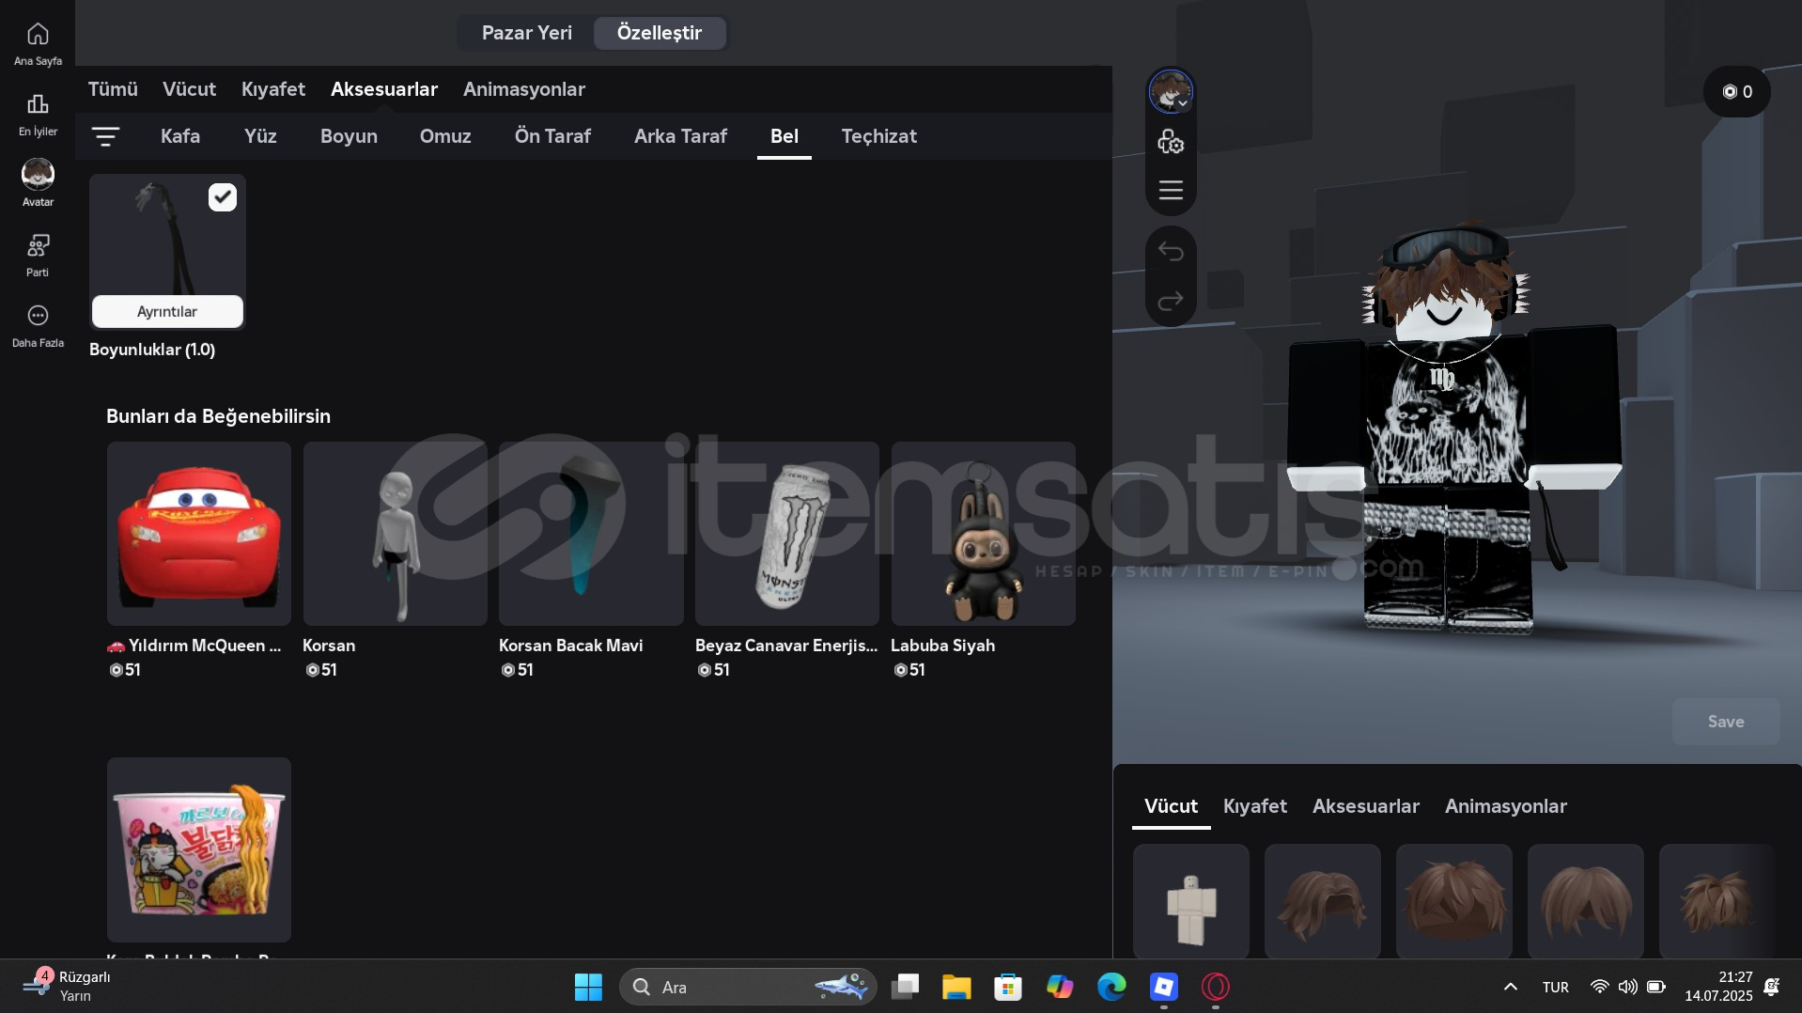Open avatar body settings gear icon
The width and height of the screenshot is (1802, 1013).
(1171, 142)
